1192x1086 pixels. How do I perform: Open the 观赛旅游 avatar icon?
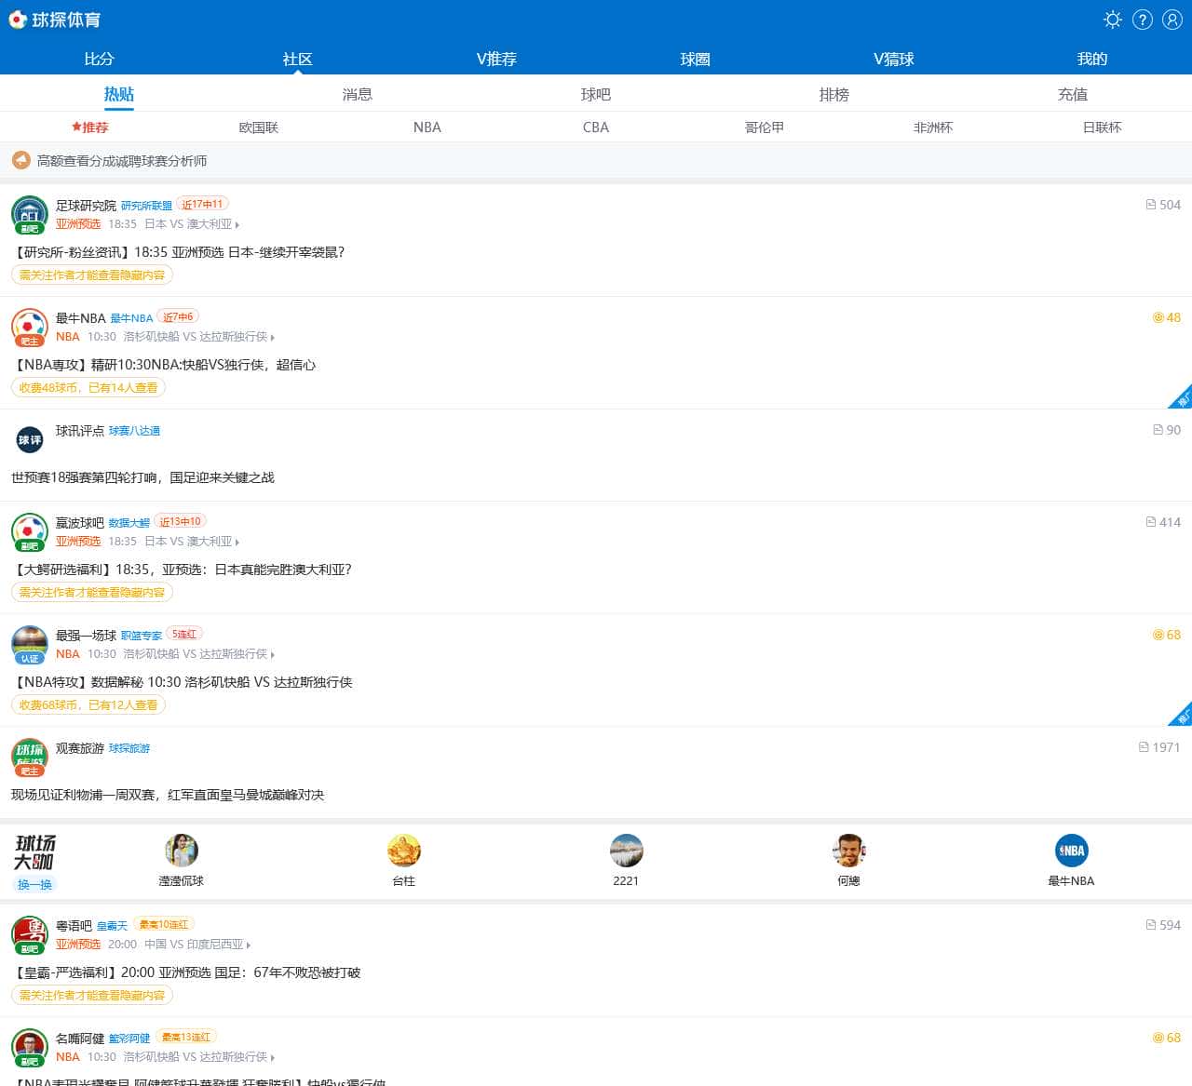coord(30,757)
